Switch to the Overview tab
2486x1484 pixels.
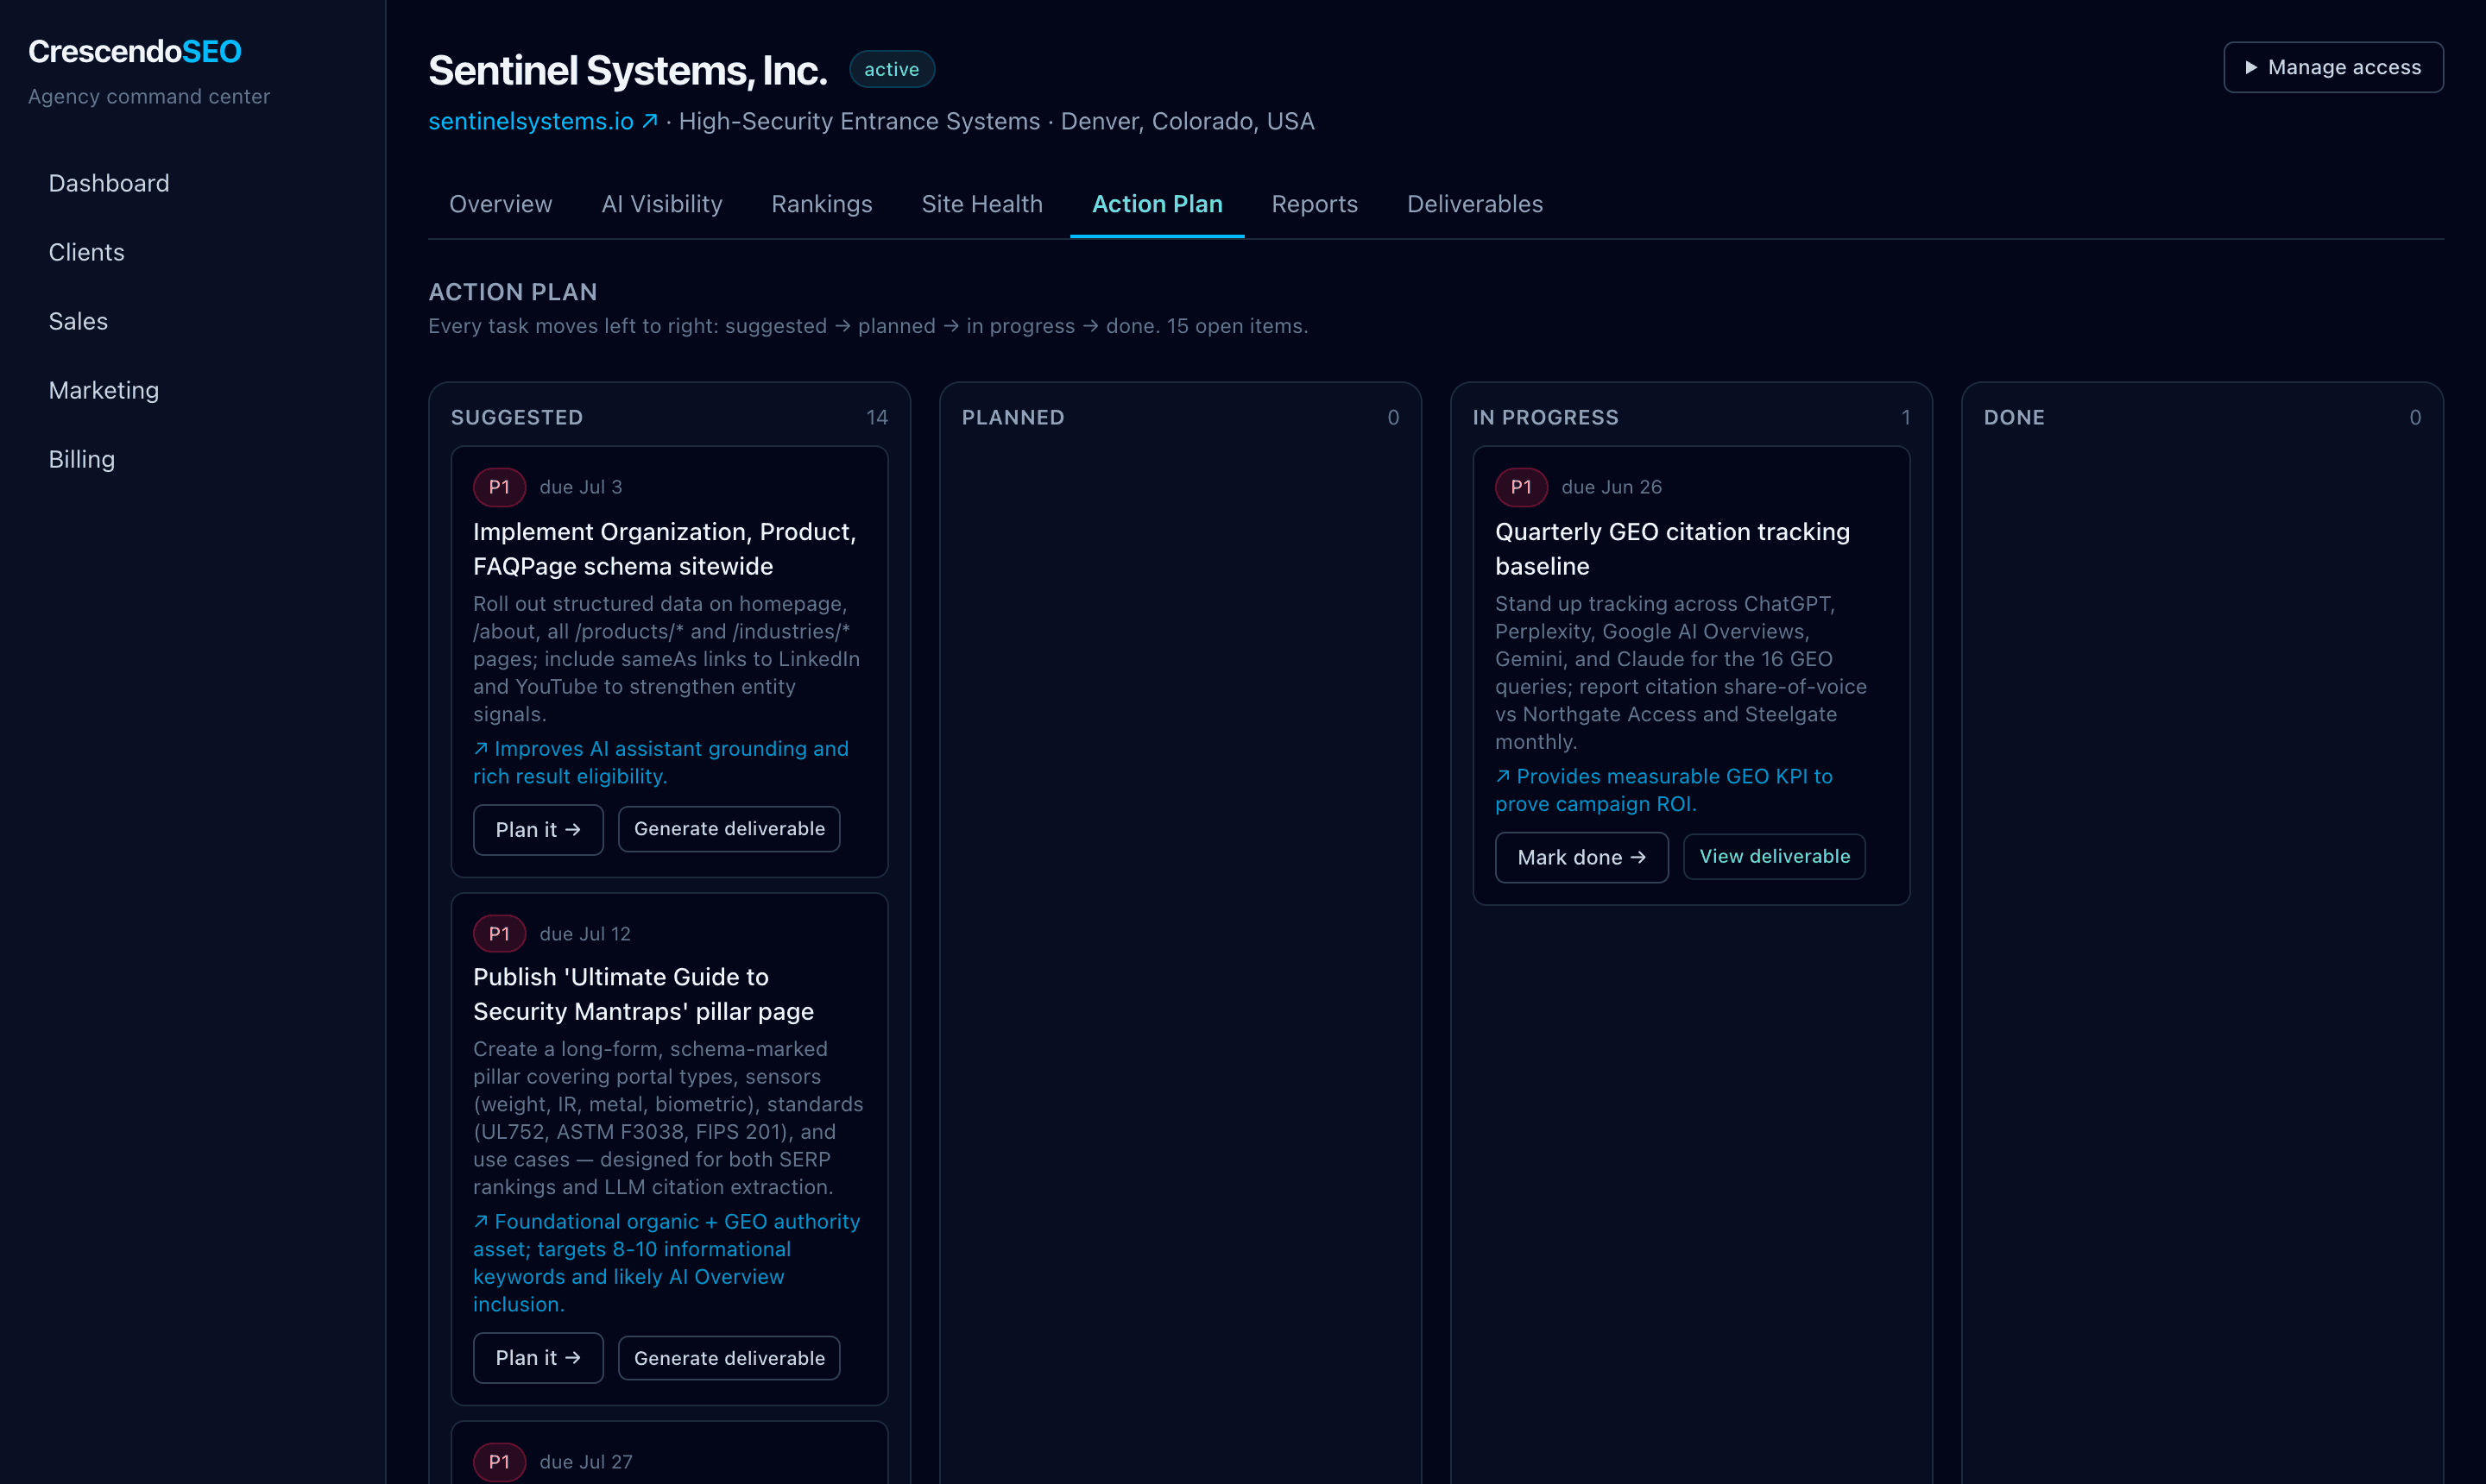pos(500,204)
